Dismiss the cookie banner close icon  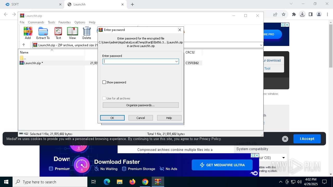click(285, 139)
